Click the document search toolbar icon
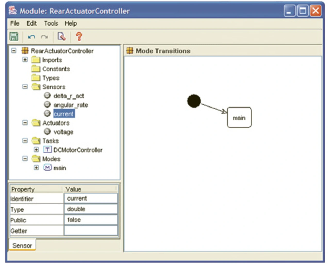330x264 pixels. pyautogui.click(x=62, y=37)
